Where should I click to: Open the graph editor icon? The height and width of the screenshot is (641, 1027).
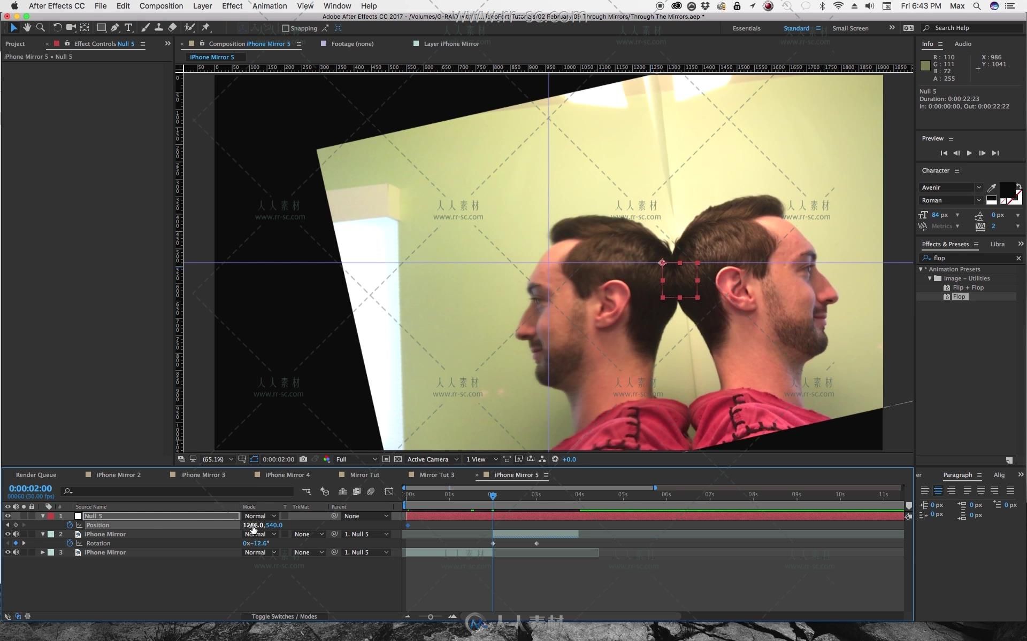(389, 491)
